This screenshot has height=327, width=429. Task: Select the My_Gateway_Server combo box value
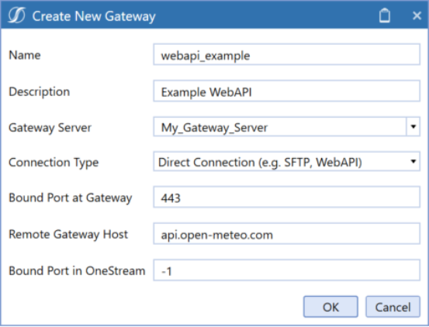click(x=279, y=127)
